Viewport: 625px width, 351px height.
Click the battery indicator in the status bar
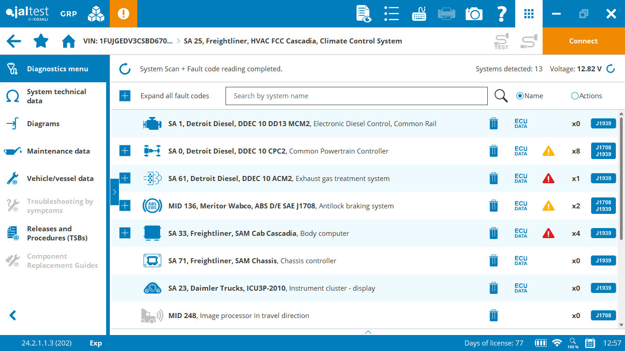tap(541, 343)
